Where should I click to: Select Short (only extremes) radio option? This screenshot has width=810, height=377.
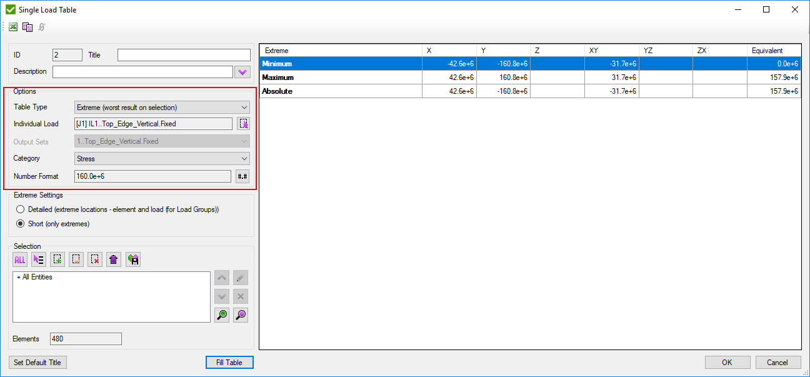coord(21,224)
